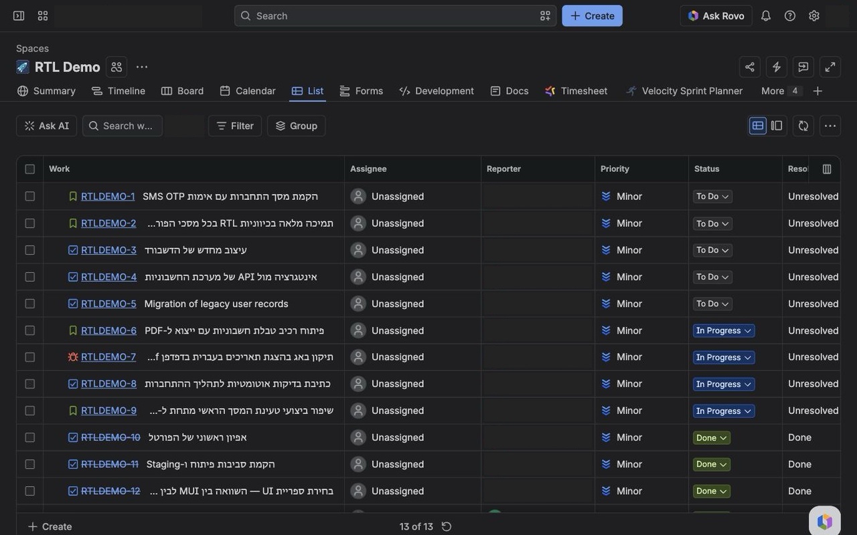Open list more options ellipsis in toolbar
The image size is (857, 535).
[830, 126]
